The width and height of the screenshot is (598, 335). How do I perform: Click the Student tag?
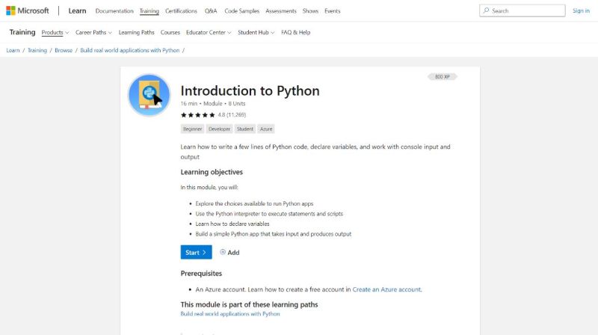tap(245, 129)
